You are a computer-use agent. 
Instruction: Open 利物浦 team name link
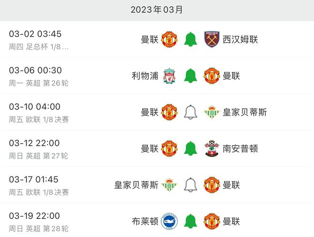tap(145, 75)
